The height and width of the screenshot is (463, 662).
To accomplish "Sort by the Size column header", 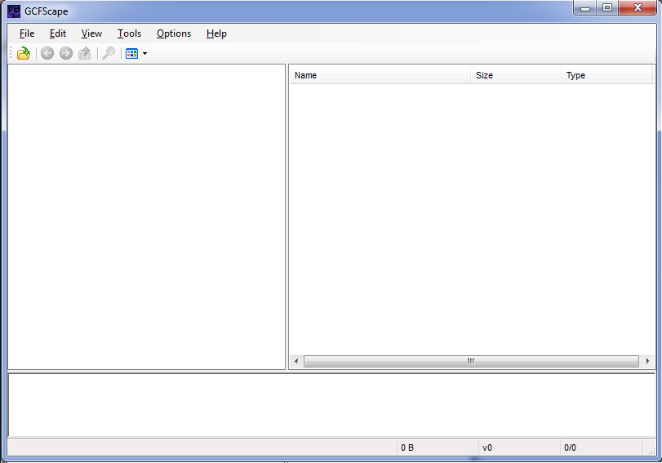I will tap(516, 75).
